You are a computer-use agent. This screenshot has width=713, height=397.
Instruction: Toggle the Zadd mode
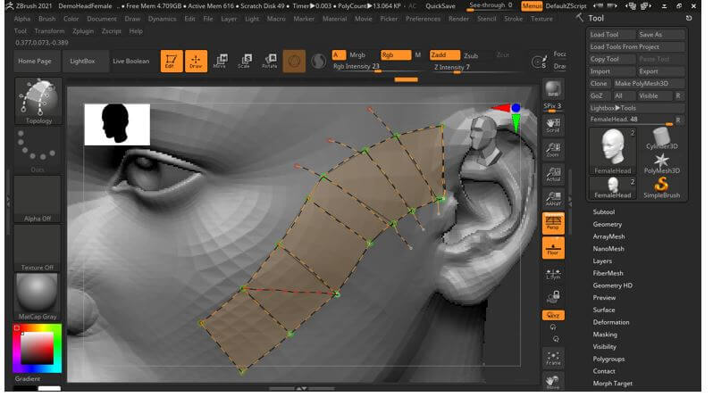pos(444,55)
